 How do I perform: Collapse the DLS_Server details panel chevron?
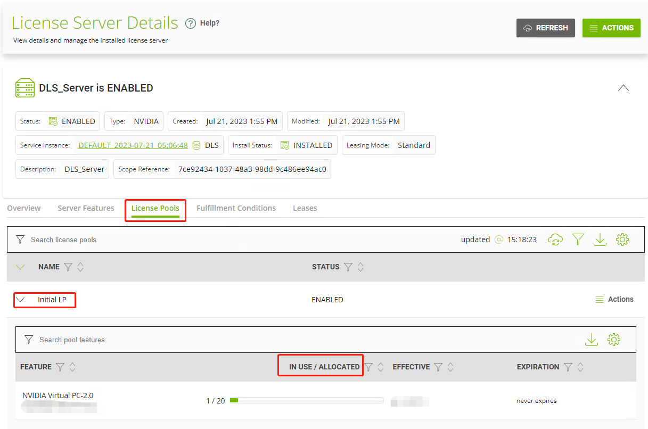tap(623, 88)
